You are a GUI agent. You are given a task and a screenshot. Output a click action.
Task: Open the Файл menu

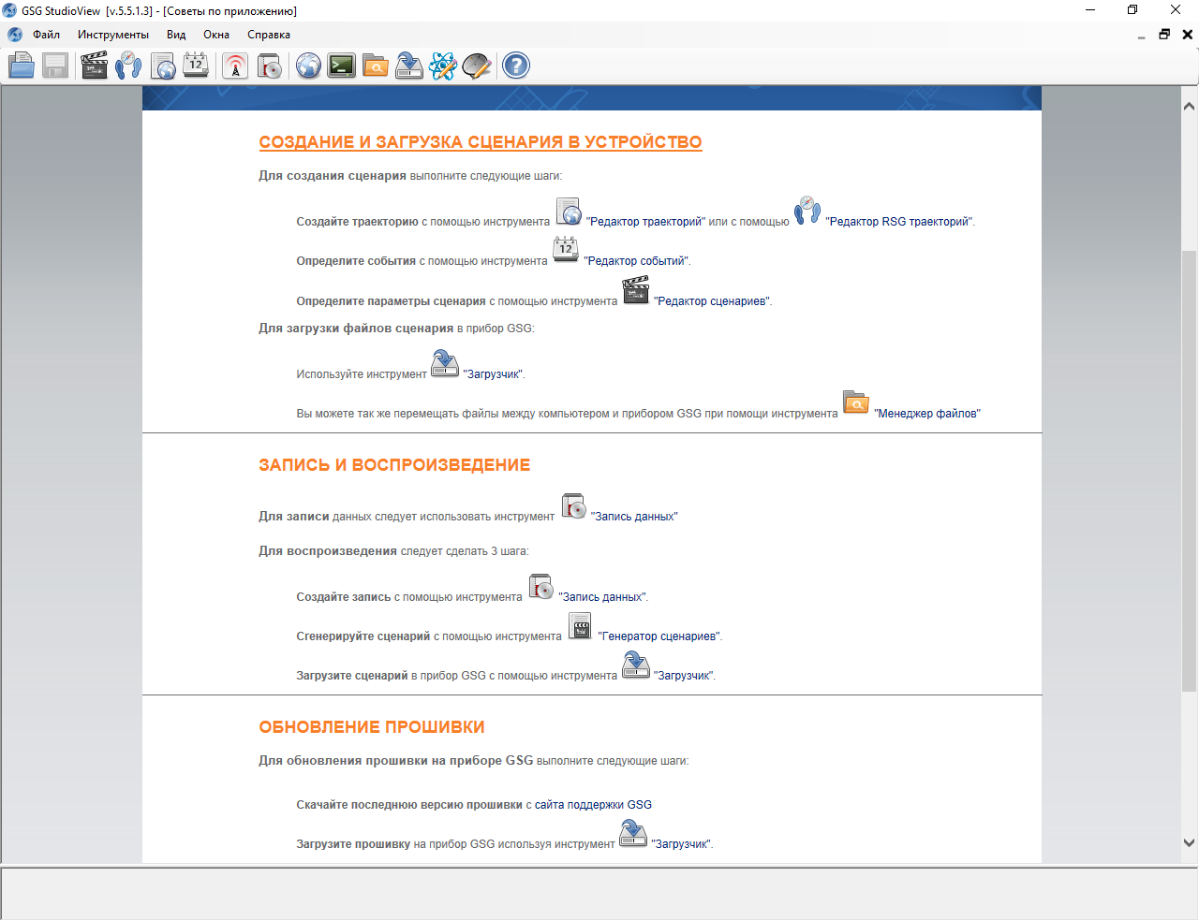pos(46,35)
